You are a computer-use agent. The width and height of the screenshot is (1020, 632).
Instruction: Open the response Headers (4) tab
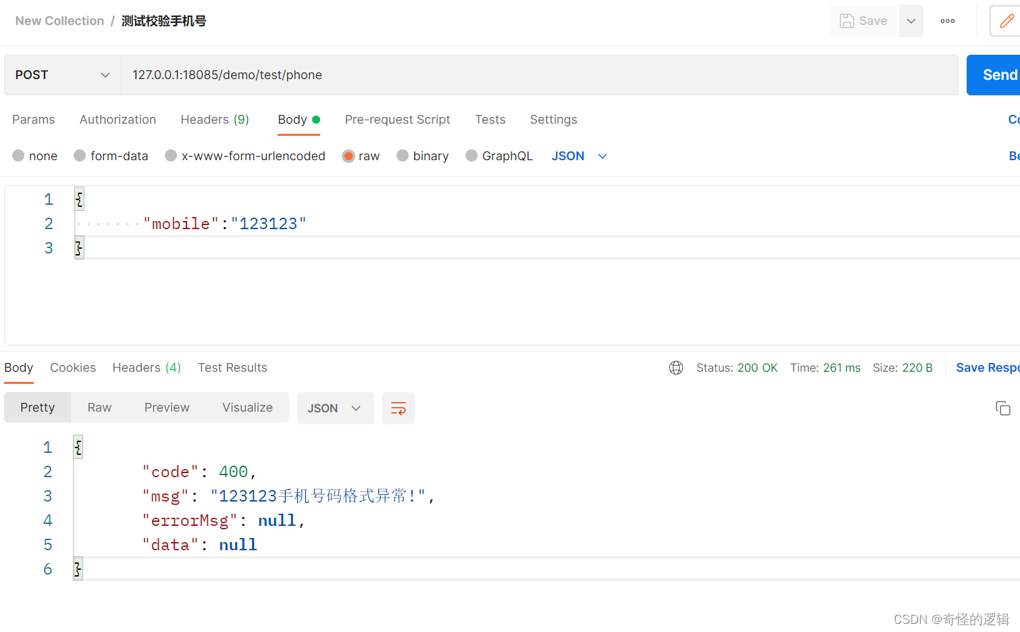(147, 368)
